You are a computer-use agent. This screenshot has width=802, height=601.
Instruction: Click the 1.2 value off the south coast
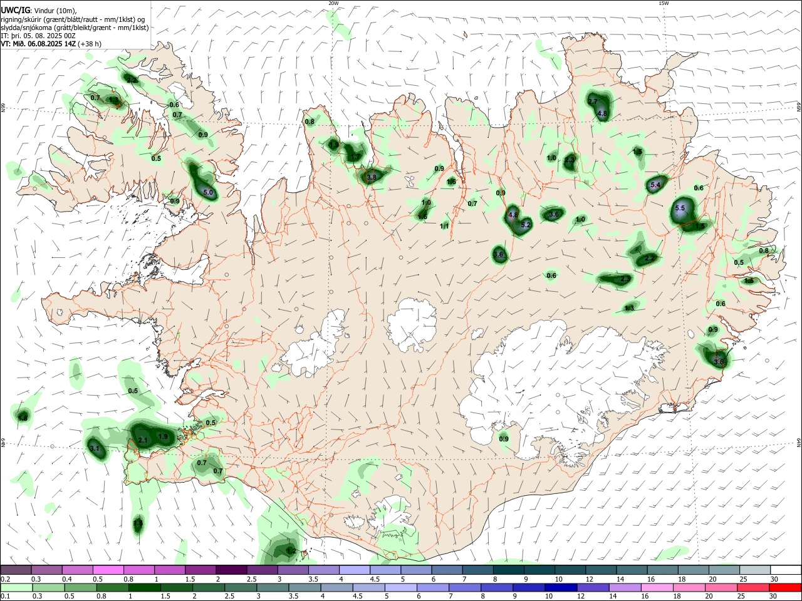tap(291, 551)
